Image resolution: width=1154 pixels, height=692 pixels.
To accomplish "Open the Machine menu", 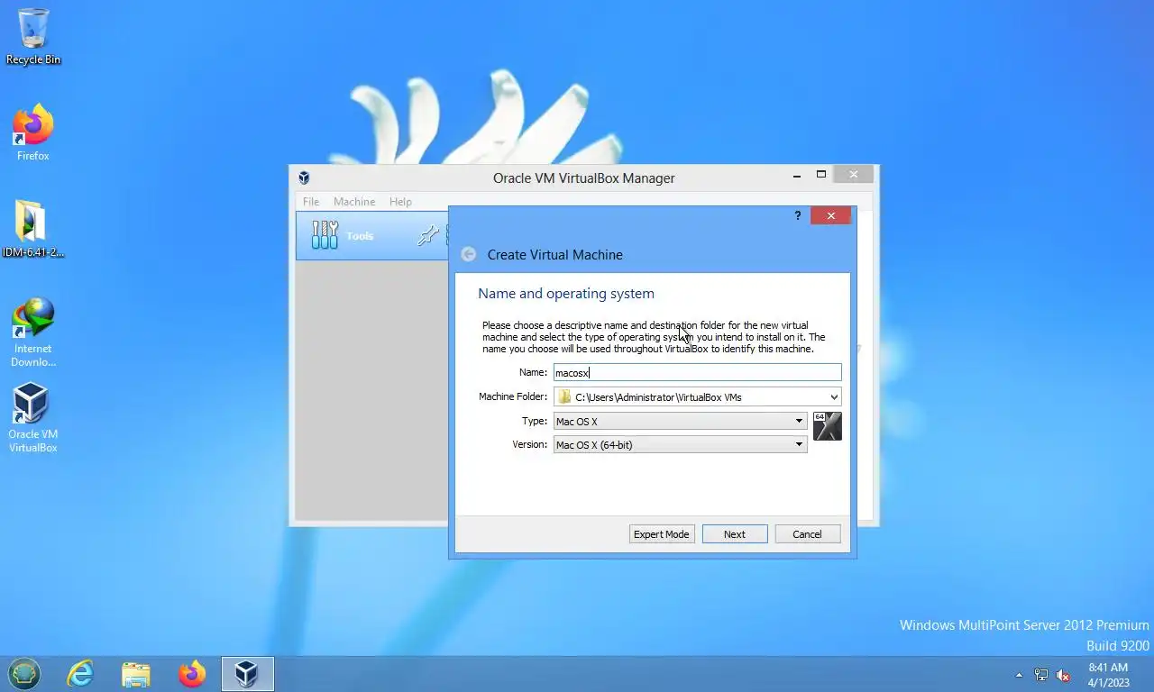I will pos(354,202).
